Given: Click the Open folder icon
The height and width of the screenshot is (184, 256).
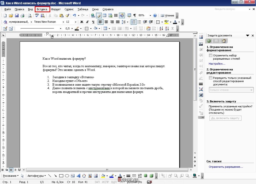Looking at the screenshot, I should pos(11,15).
